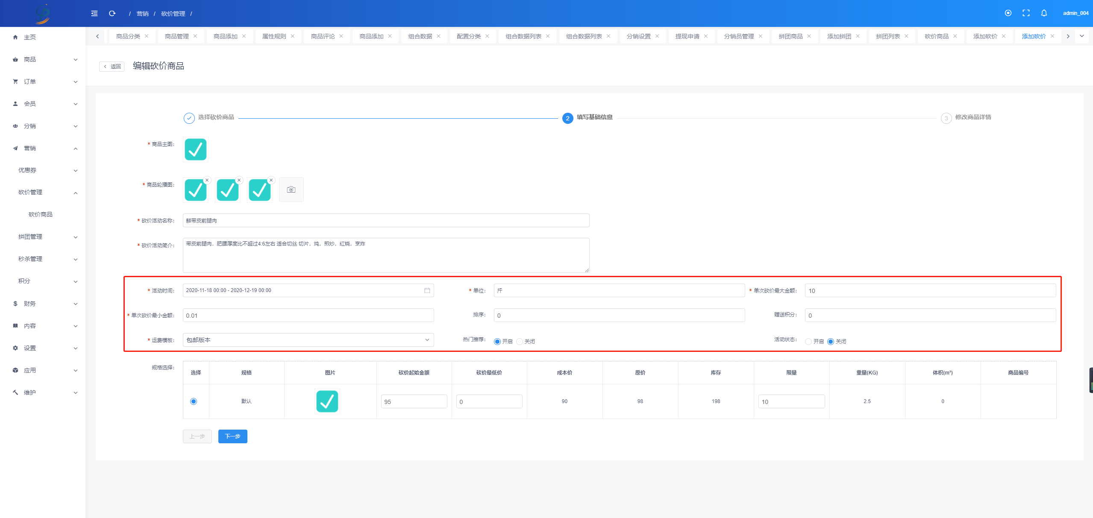1093x518 pixels.
Task: Close the 拼团列表 tab
Action: pyautogui.click(x=906, y=36)
